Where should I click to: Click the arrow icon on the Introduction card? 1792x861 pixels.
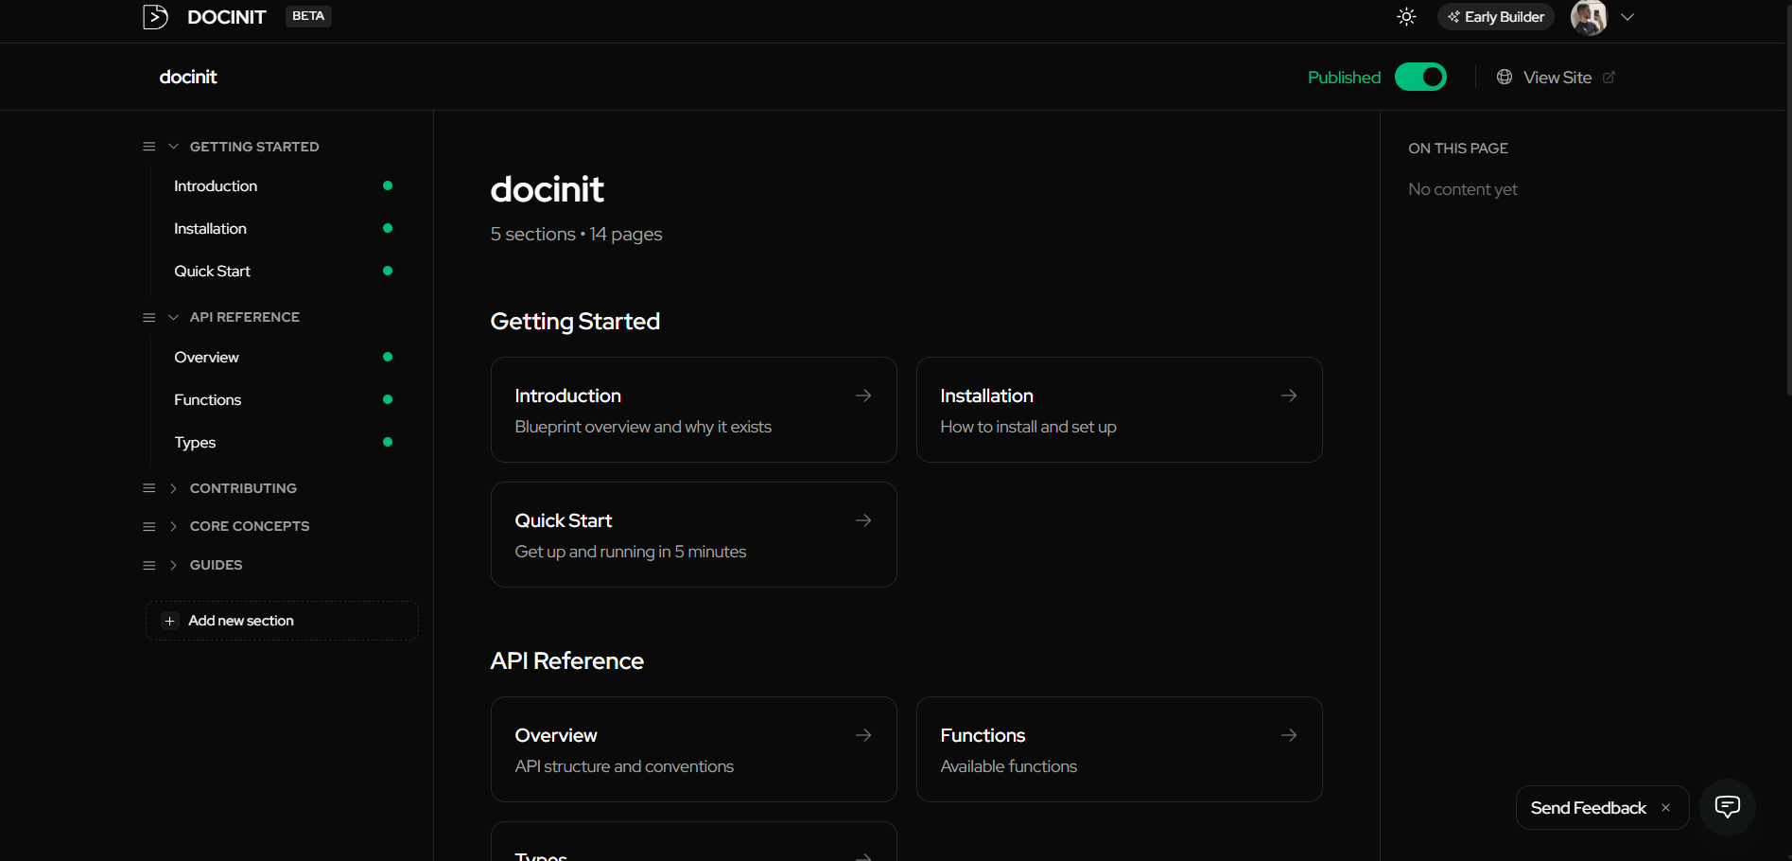click(862, 395)
